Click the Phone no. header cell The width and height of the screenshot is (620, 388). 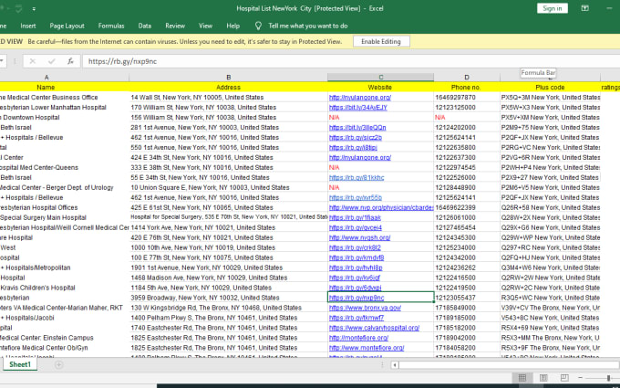point(466,87)
